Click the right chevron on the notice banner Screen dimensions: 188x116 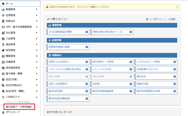(177, 7)
